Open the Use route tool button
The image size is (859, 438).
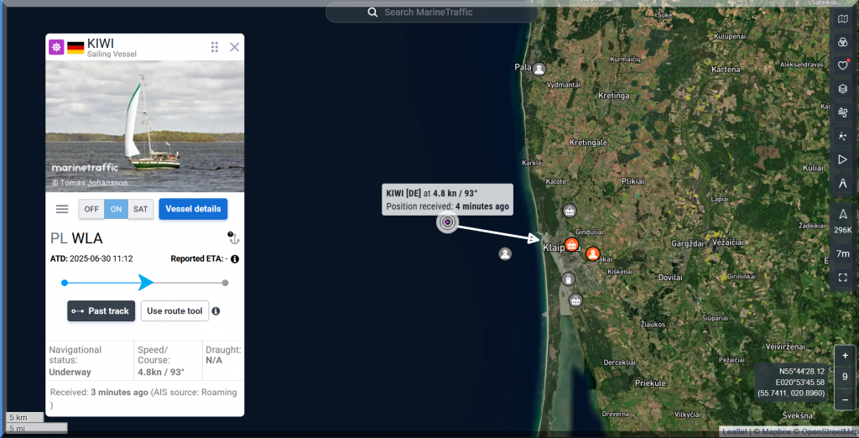[174, 311]
